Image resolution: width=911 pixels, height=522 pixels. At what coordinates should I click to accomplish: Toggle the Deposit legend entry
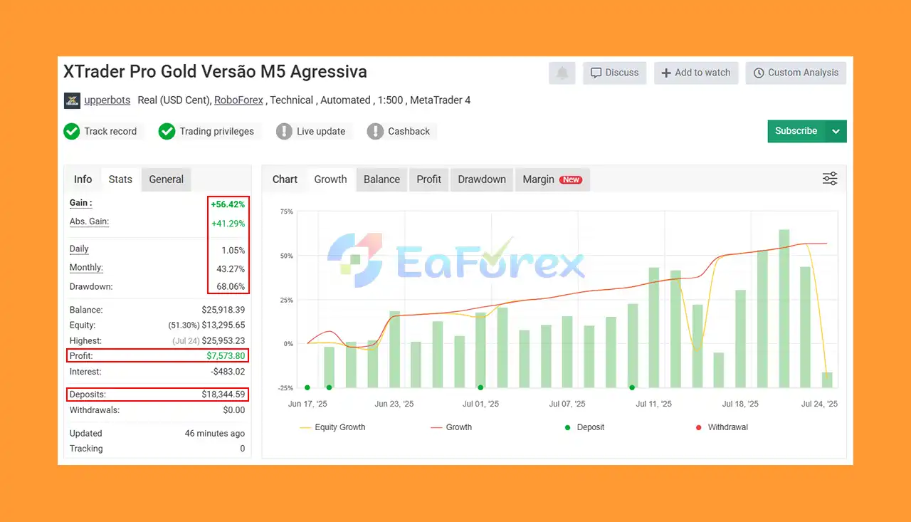click(584, 427)
